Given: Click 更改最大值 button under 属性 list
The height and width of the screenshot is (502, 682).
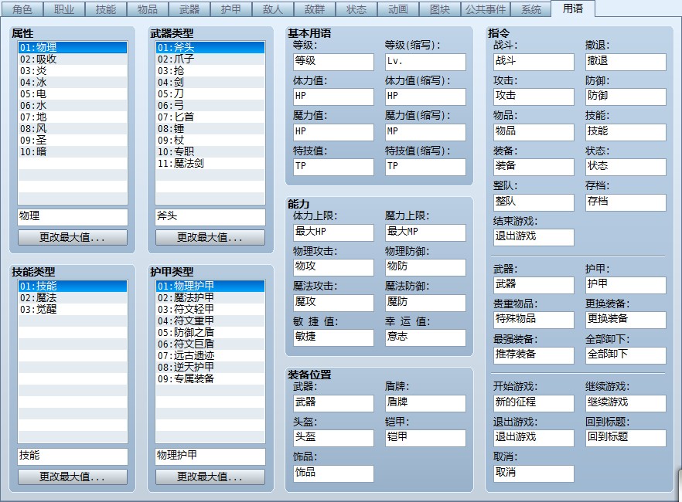Looking at the screenshot, I should [x=73, y=238].
